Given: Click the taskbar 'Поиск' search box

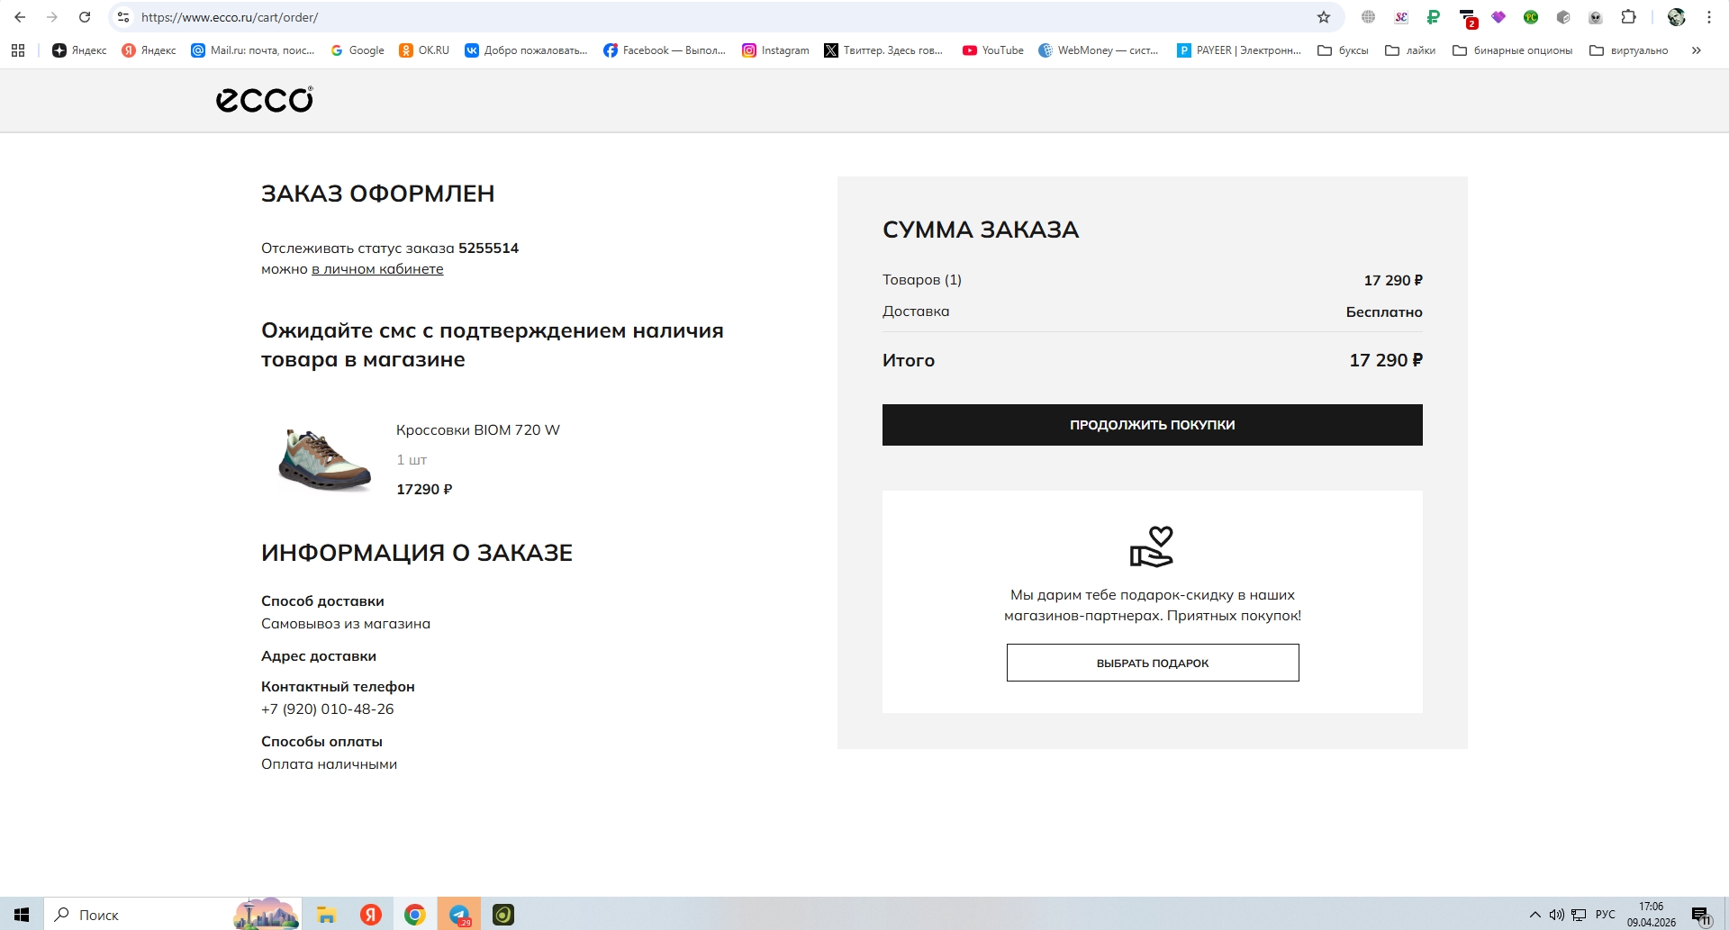Looking at the screenshot, I should [171, 914].
